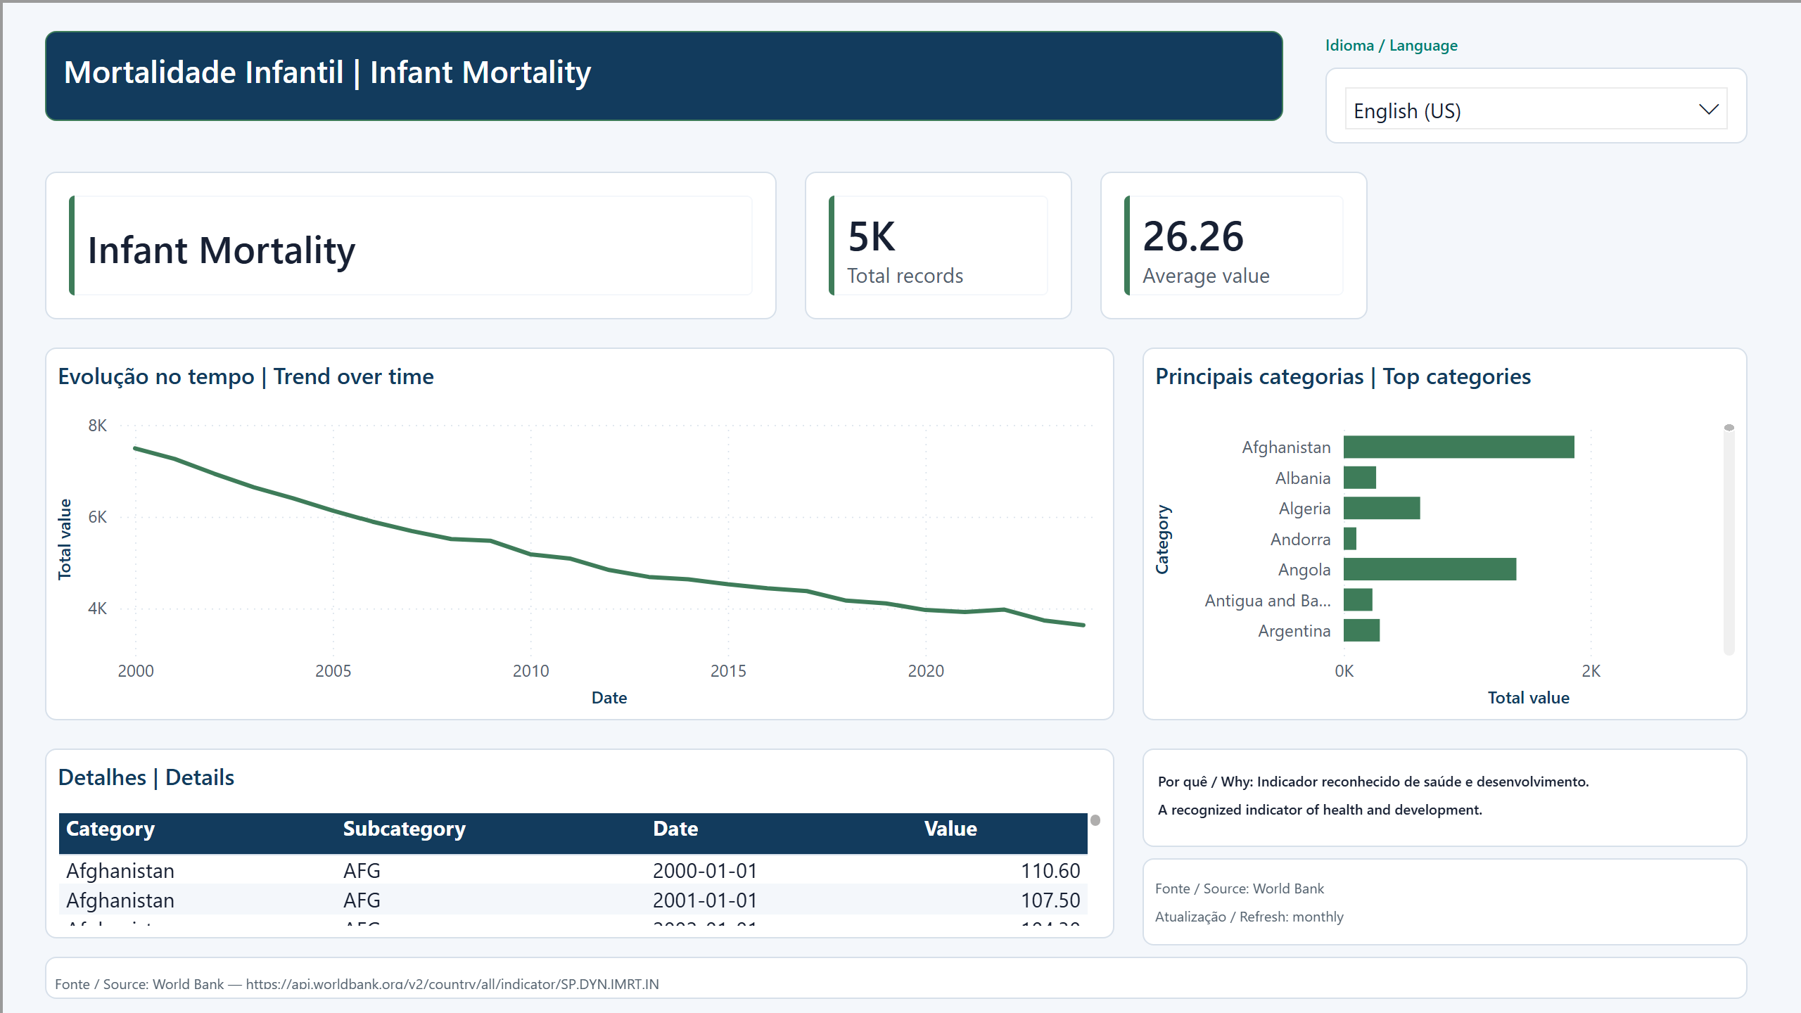Select the Afghanistan 2001-01-01 table row
This screenshot has width=1801, height=1013.
573,900
